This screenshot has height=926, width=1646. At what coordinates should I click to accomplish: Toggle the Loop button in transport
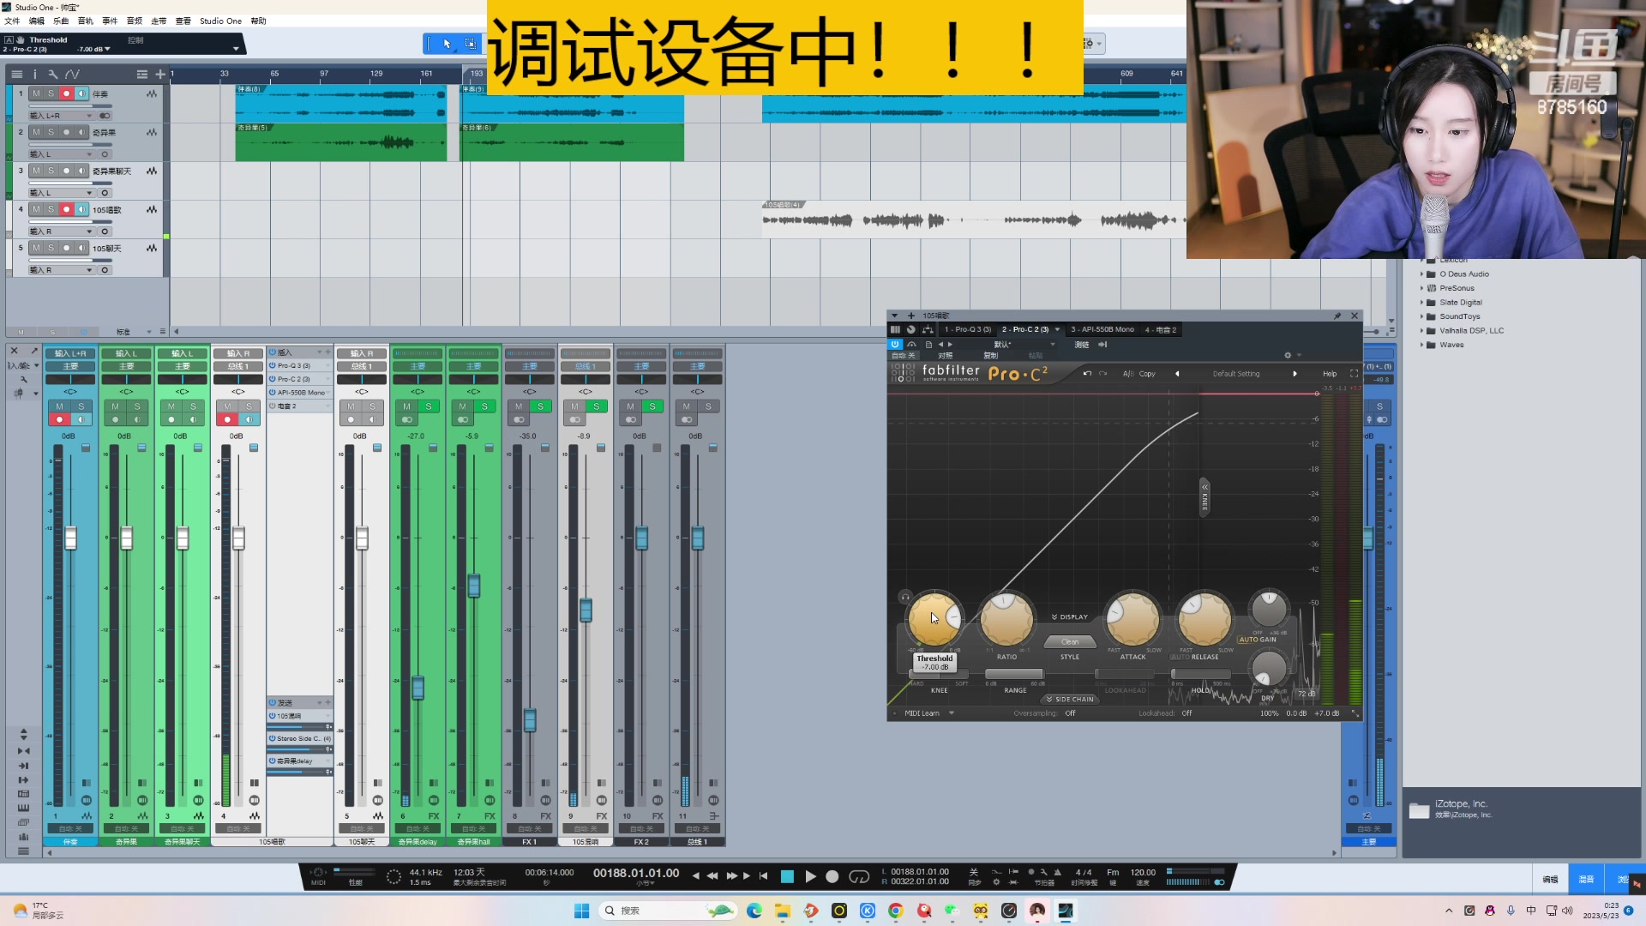pos(859,876)
